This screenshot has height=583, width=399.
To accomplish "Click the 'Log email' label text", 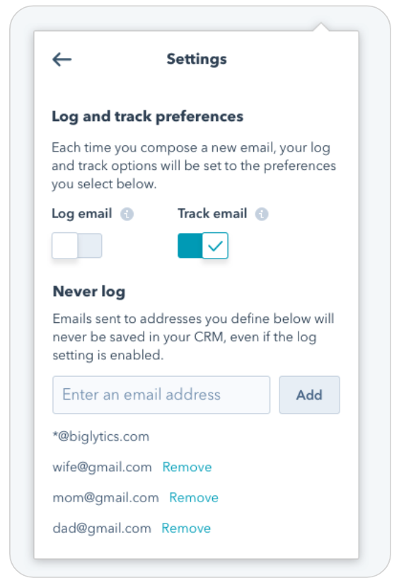I will [x=82, y=214].
